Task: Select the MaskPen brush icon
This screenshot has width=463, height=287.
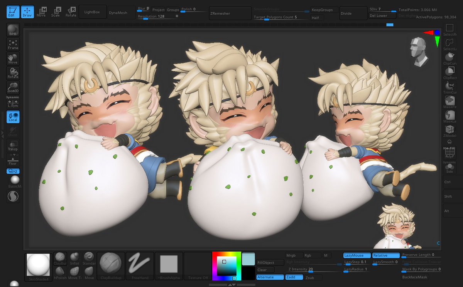Action: [x=450, y=102]
